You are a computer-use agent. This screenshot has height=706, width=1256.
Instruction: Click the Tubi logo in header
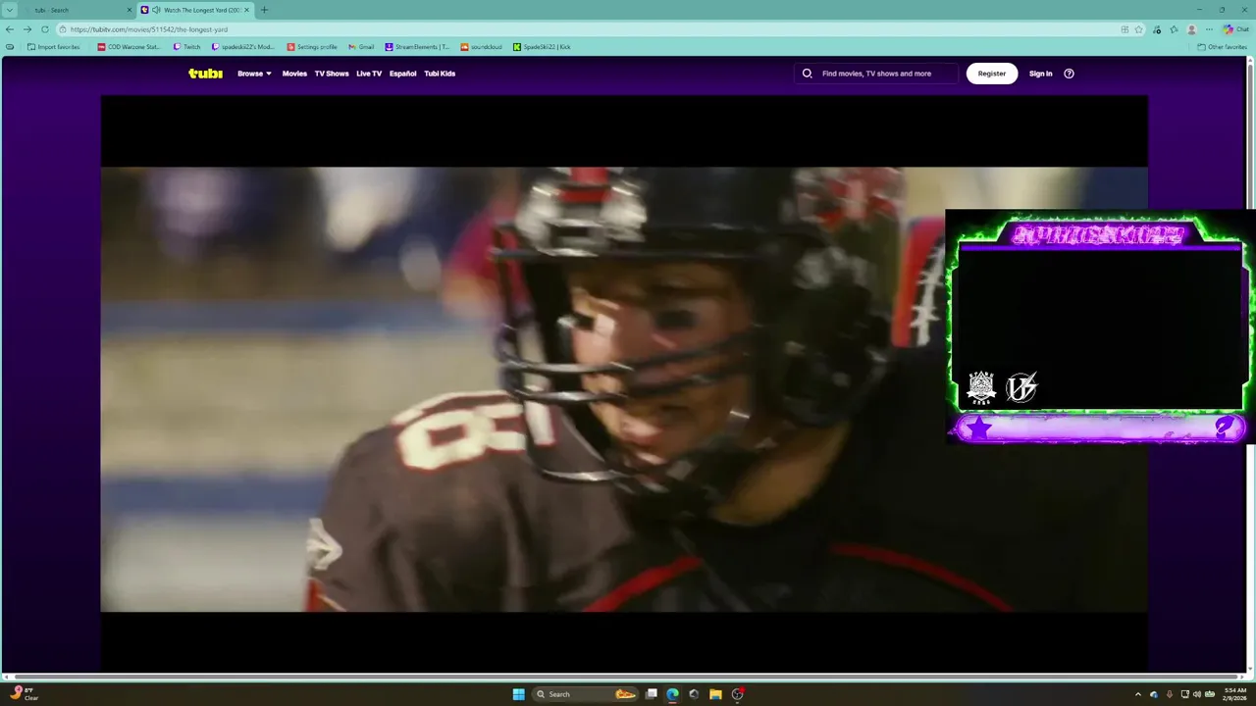[x=205, y=74]
